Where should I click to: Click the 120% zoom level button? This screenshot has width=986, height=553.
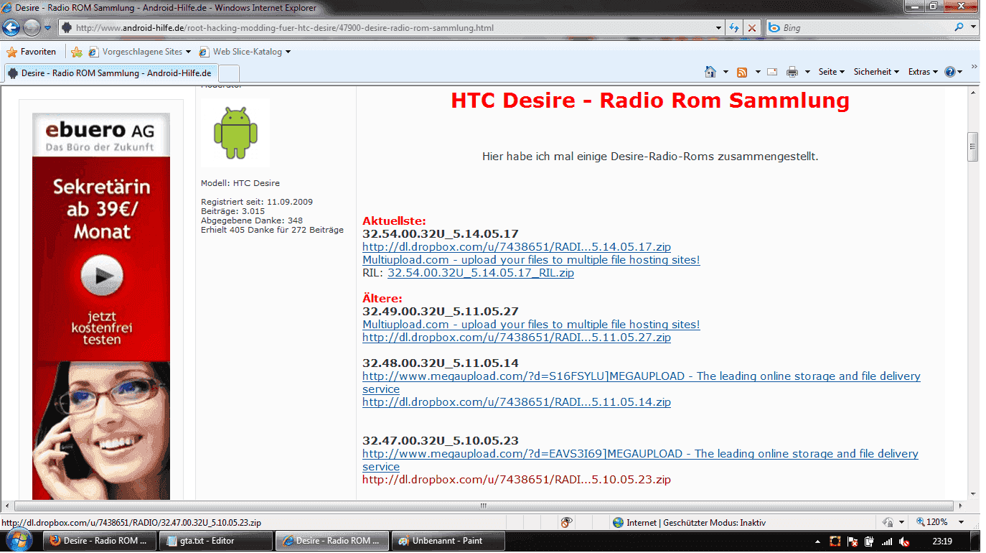pyautogui.click(x=933, y=522)
